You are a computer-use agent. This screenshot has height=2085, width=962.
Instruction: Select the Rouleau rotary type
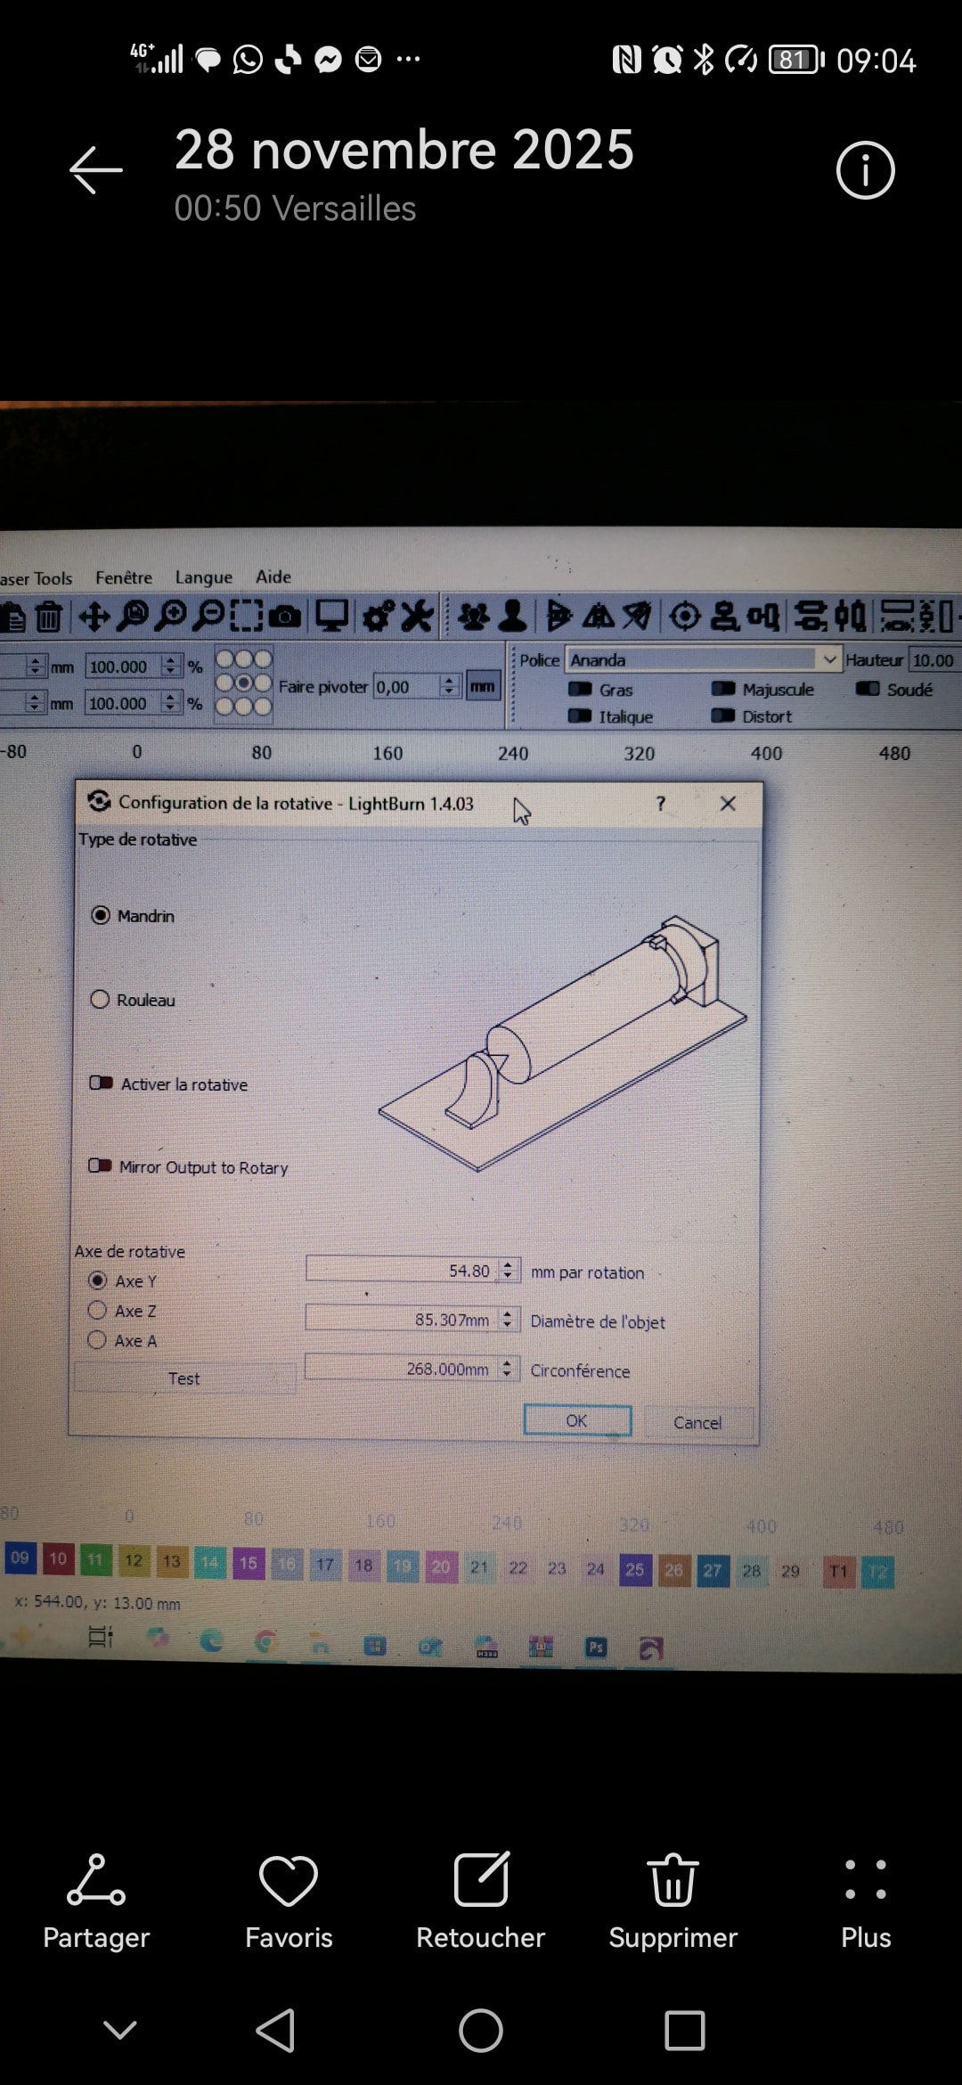100,1000
